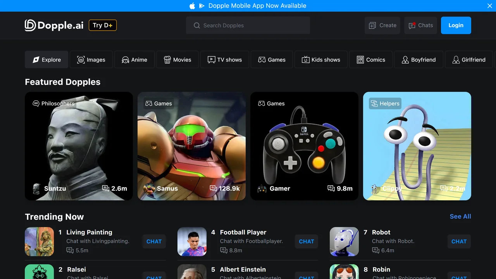Click the Football Player title
Screen dimensions: 496x279
(243, 232)
